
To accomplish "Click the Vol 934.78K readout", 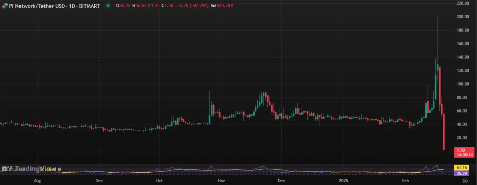I will point(222,6).
